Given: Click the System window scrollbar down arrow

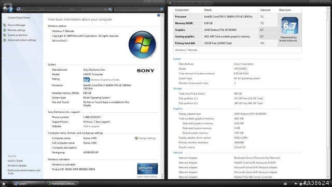Looking at the screenshot, I should tap(162, 177).
